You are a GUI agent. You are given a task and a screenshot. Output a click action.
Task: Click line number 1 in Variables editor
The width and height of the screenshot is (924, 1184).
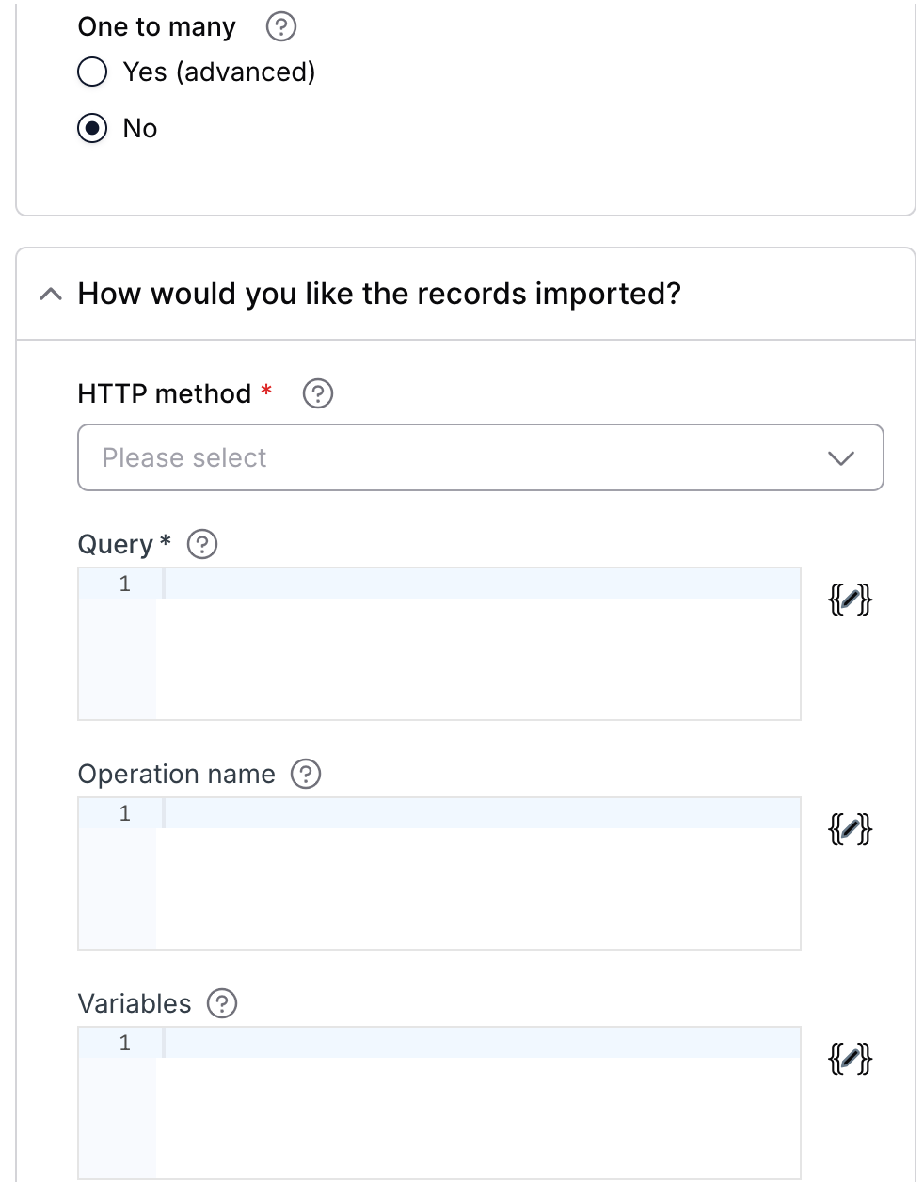[124, 1043]
